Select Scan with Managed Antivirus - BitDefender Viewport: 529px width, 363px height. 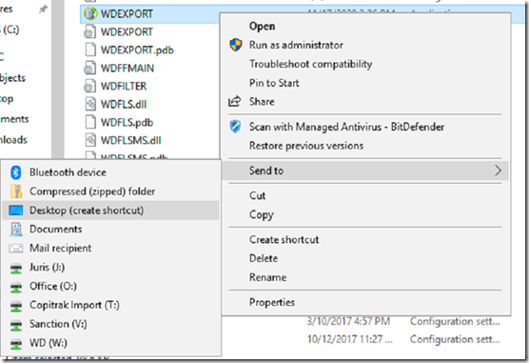(346, 127)
